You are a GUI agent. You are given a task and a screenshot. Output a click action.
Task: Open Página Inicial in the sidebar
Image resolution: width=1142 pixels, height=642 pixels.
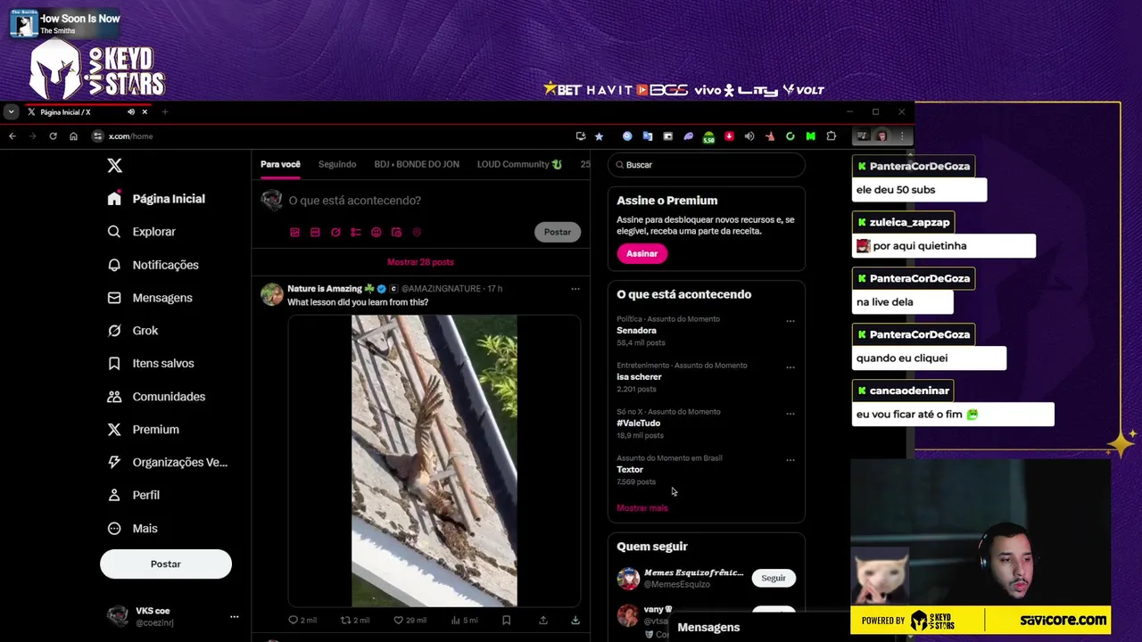point(156,199)
